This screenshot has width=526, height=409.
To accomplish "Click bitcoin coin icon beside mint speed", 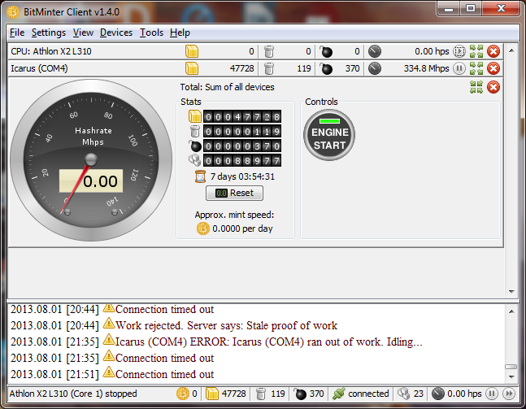I will 203,228.
